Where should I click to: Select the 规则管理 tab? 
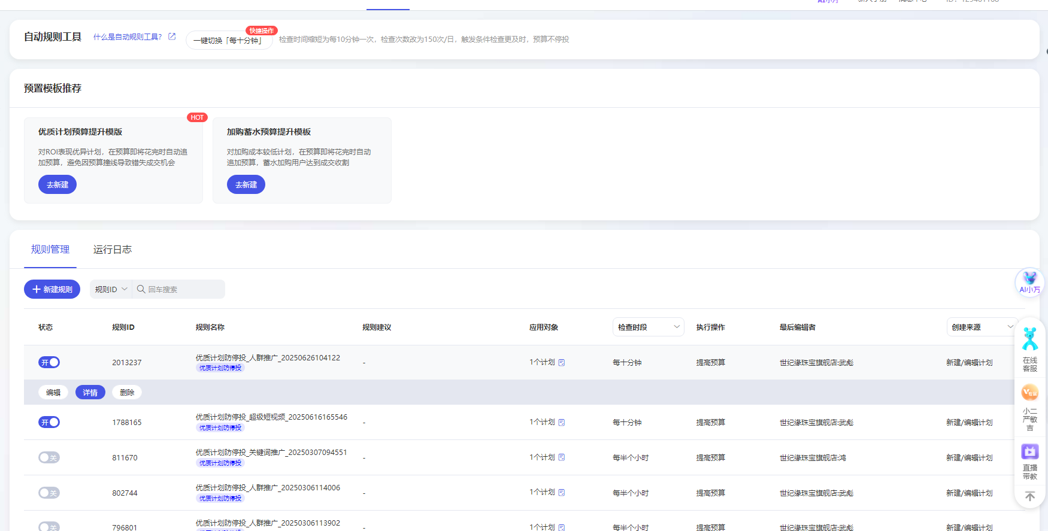(x=50, y=250)
